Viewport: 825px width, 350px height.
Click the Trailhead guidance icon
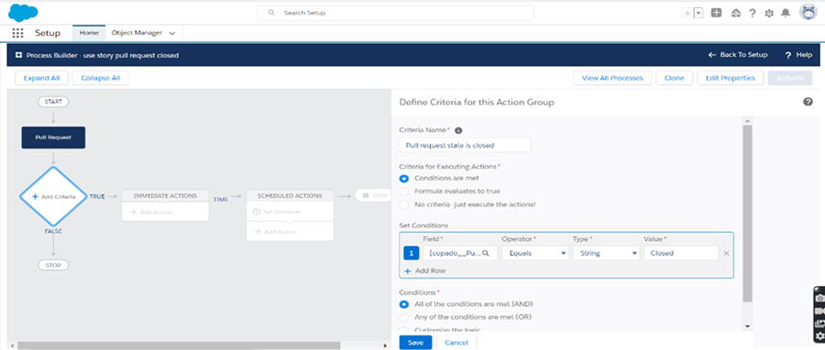pos(736,14)
